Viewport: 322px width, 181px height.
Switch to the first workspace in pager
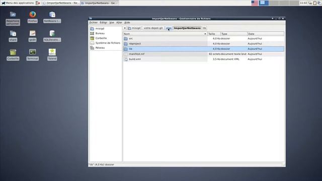coord(264,3)
